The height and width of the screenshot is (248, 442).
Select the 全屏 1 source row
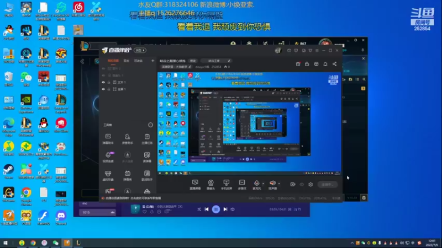pyautogui.click(x=128, y=89)
